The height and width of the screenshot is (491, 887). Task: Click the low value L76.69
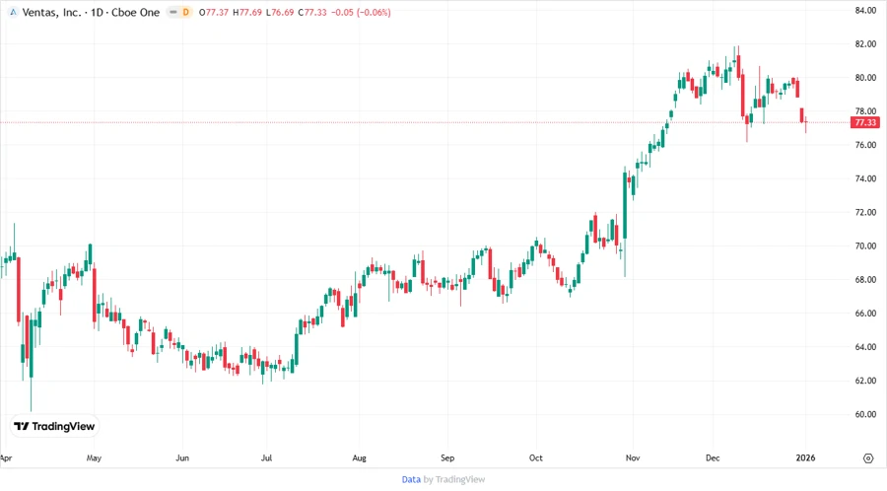[280, 13]
